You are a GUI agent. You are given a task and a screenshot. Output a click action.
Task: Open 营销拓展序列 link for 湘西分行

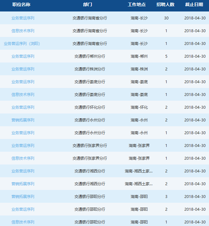point(23,184)
